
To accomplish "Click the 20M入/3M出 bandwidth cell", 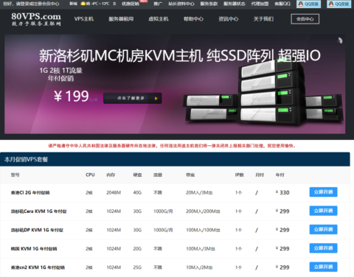I will click(x=199, y=193).
